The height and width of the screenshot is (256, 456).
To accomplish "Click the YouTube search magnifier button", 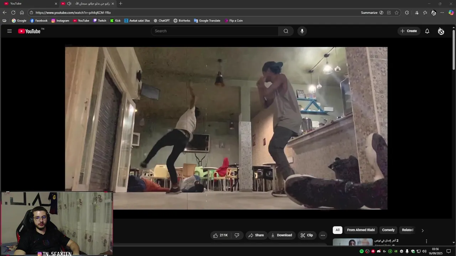I will [x=286, y=31].
